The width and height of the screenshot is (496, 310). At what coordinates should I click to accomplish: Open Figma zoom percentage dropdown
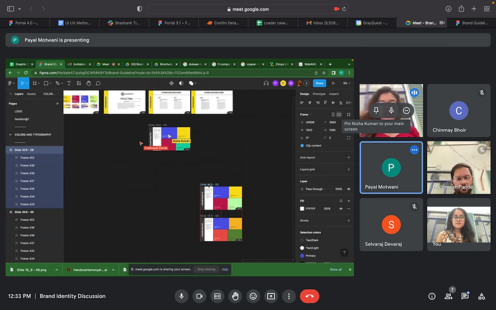[x=347, y=83]
